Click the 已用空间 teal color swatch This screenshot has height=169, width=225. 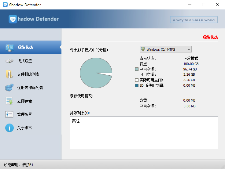(x=137, y=69)
